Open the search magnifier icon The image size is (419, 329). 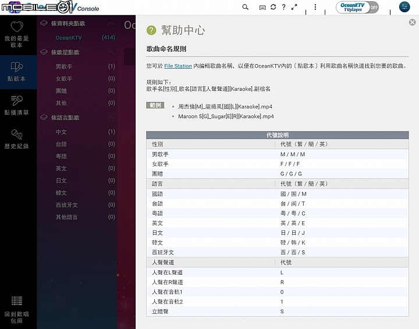(x=245, y=7)
